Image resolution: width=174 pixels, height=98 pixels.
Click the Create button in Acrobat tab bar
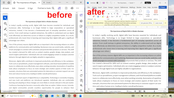(47, 3)
